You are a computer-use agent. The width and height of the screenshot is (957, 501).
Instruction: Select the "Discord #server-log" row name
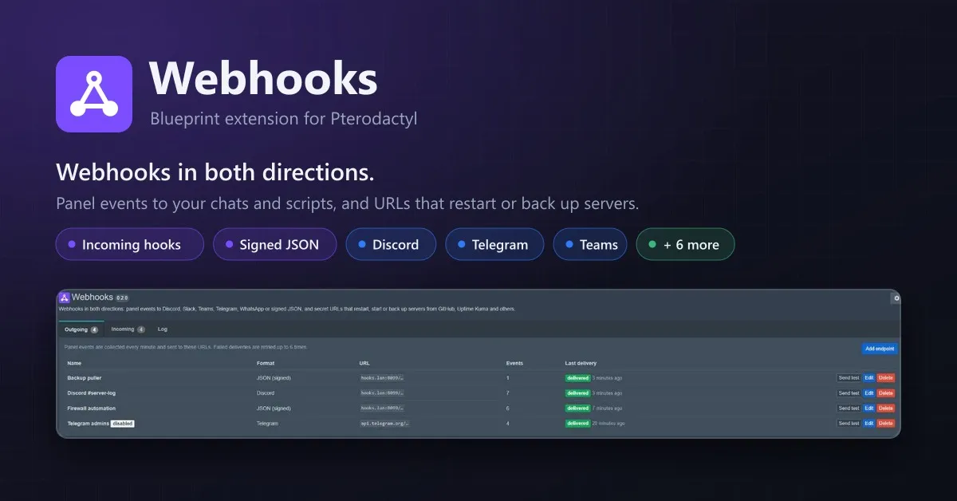click(x=93, y=393)
